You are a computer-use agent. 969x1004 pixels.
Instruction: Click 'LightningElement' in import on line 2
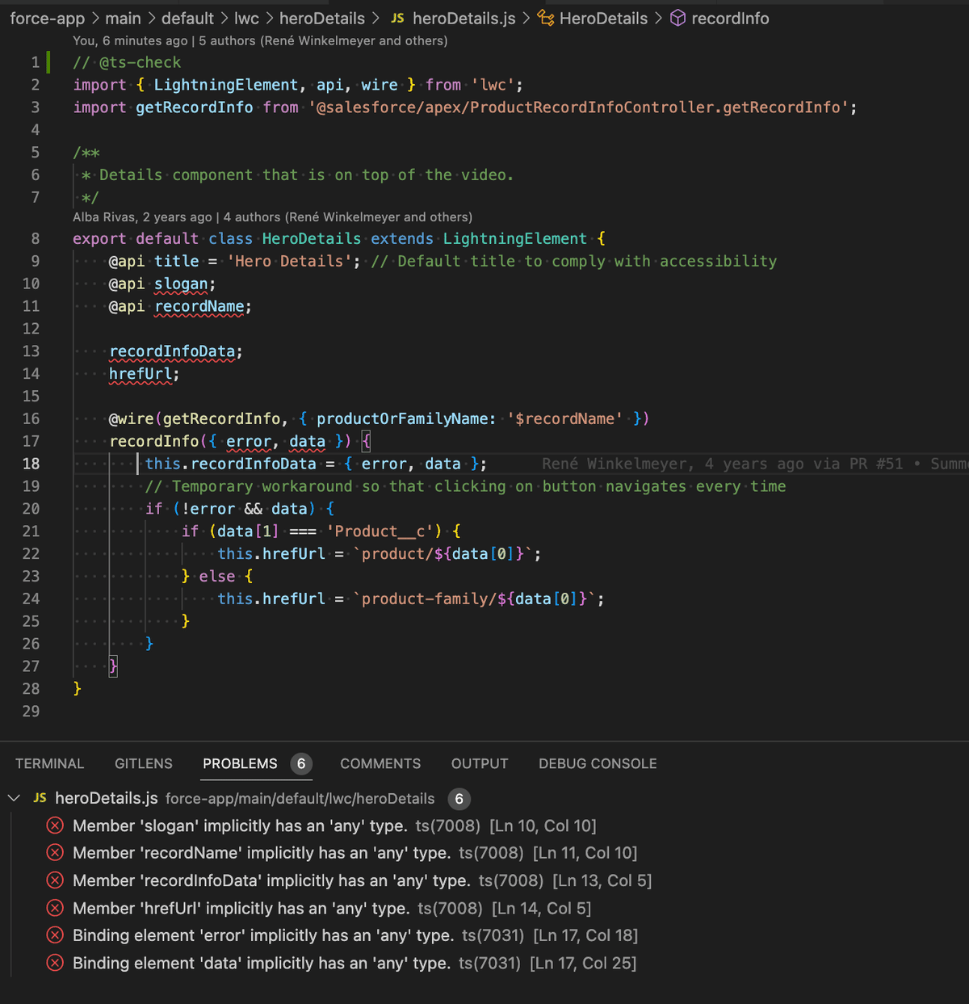click(x=226, y=85)
